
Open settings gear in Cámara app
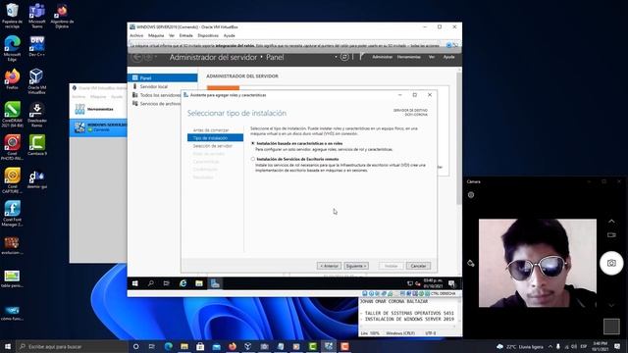(471, 195)
